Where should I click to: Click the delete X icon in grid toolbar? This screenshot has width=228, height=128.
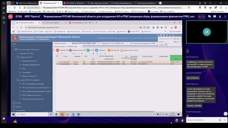pos(101,54)
